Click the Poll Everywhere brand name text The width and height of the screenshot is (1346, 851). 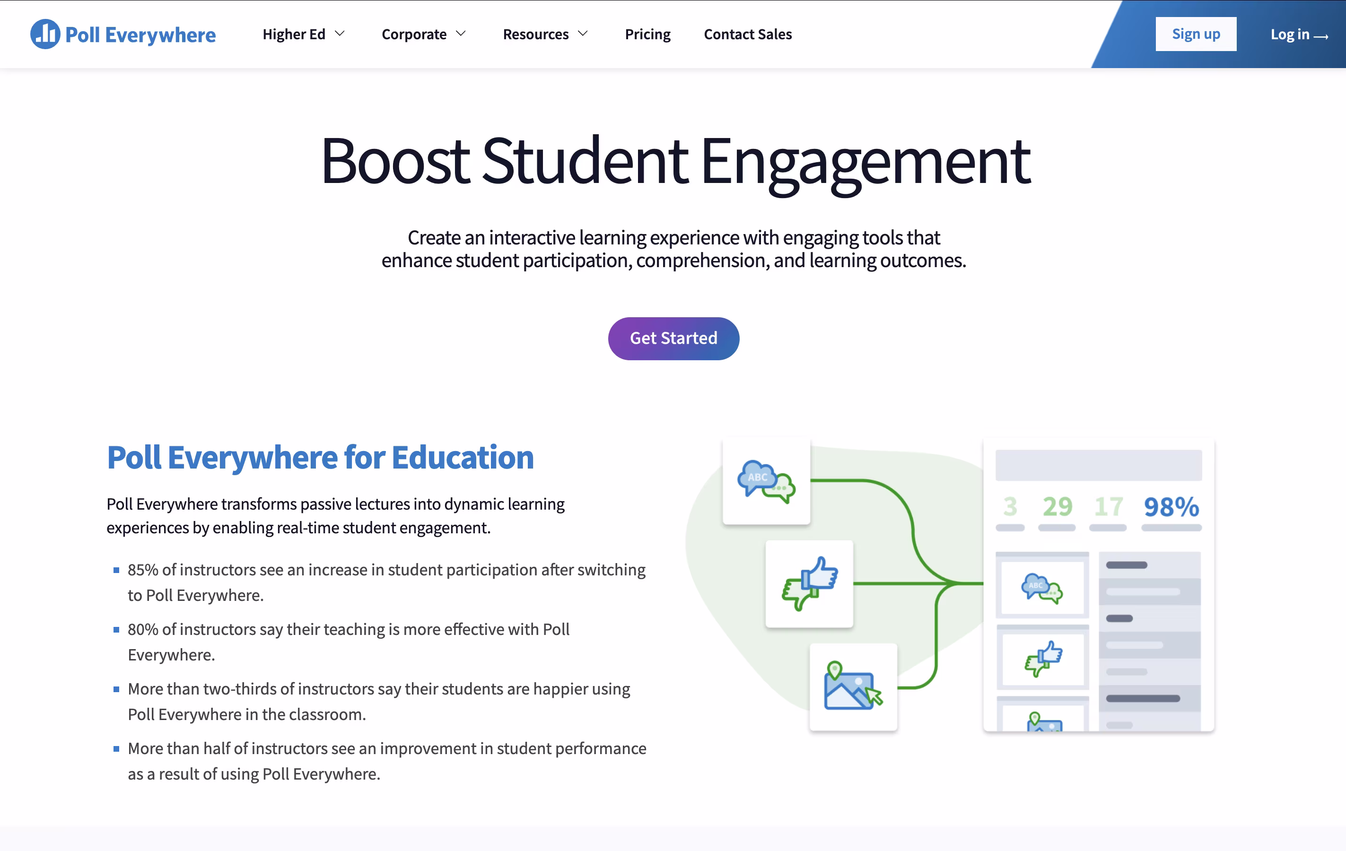(140, 35)
